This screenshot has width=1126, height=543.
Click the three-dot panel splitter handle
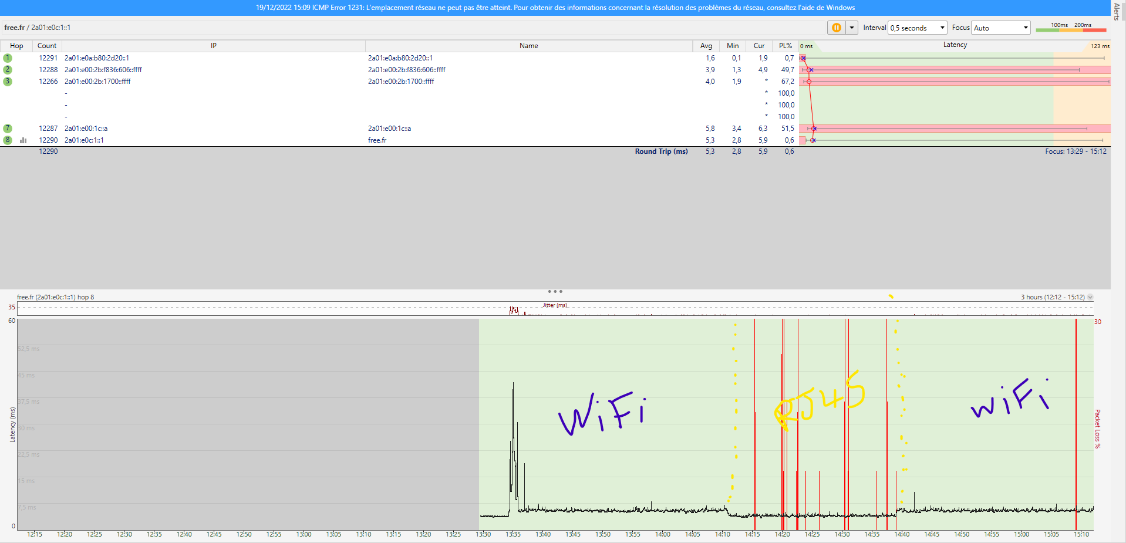(555, 291)
